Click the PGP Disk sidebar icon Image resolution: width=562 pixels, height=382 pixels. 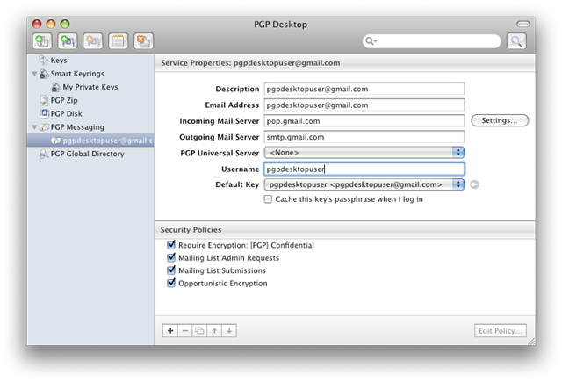(44, 113)
